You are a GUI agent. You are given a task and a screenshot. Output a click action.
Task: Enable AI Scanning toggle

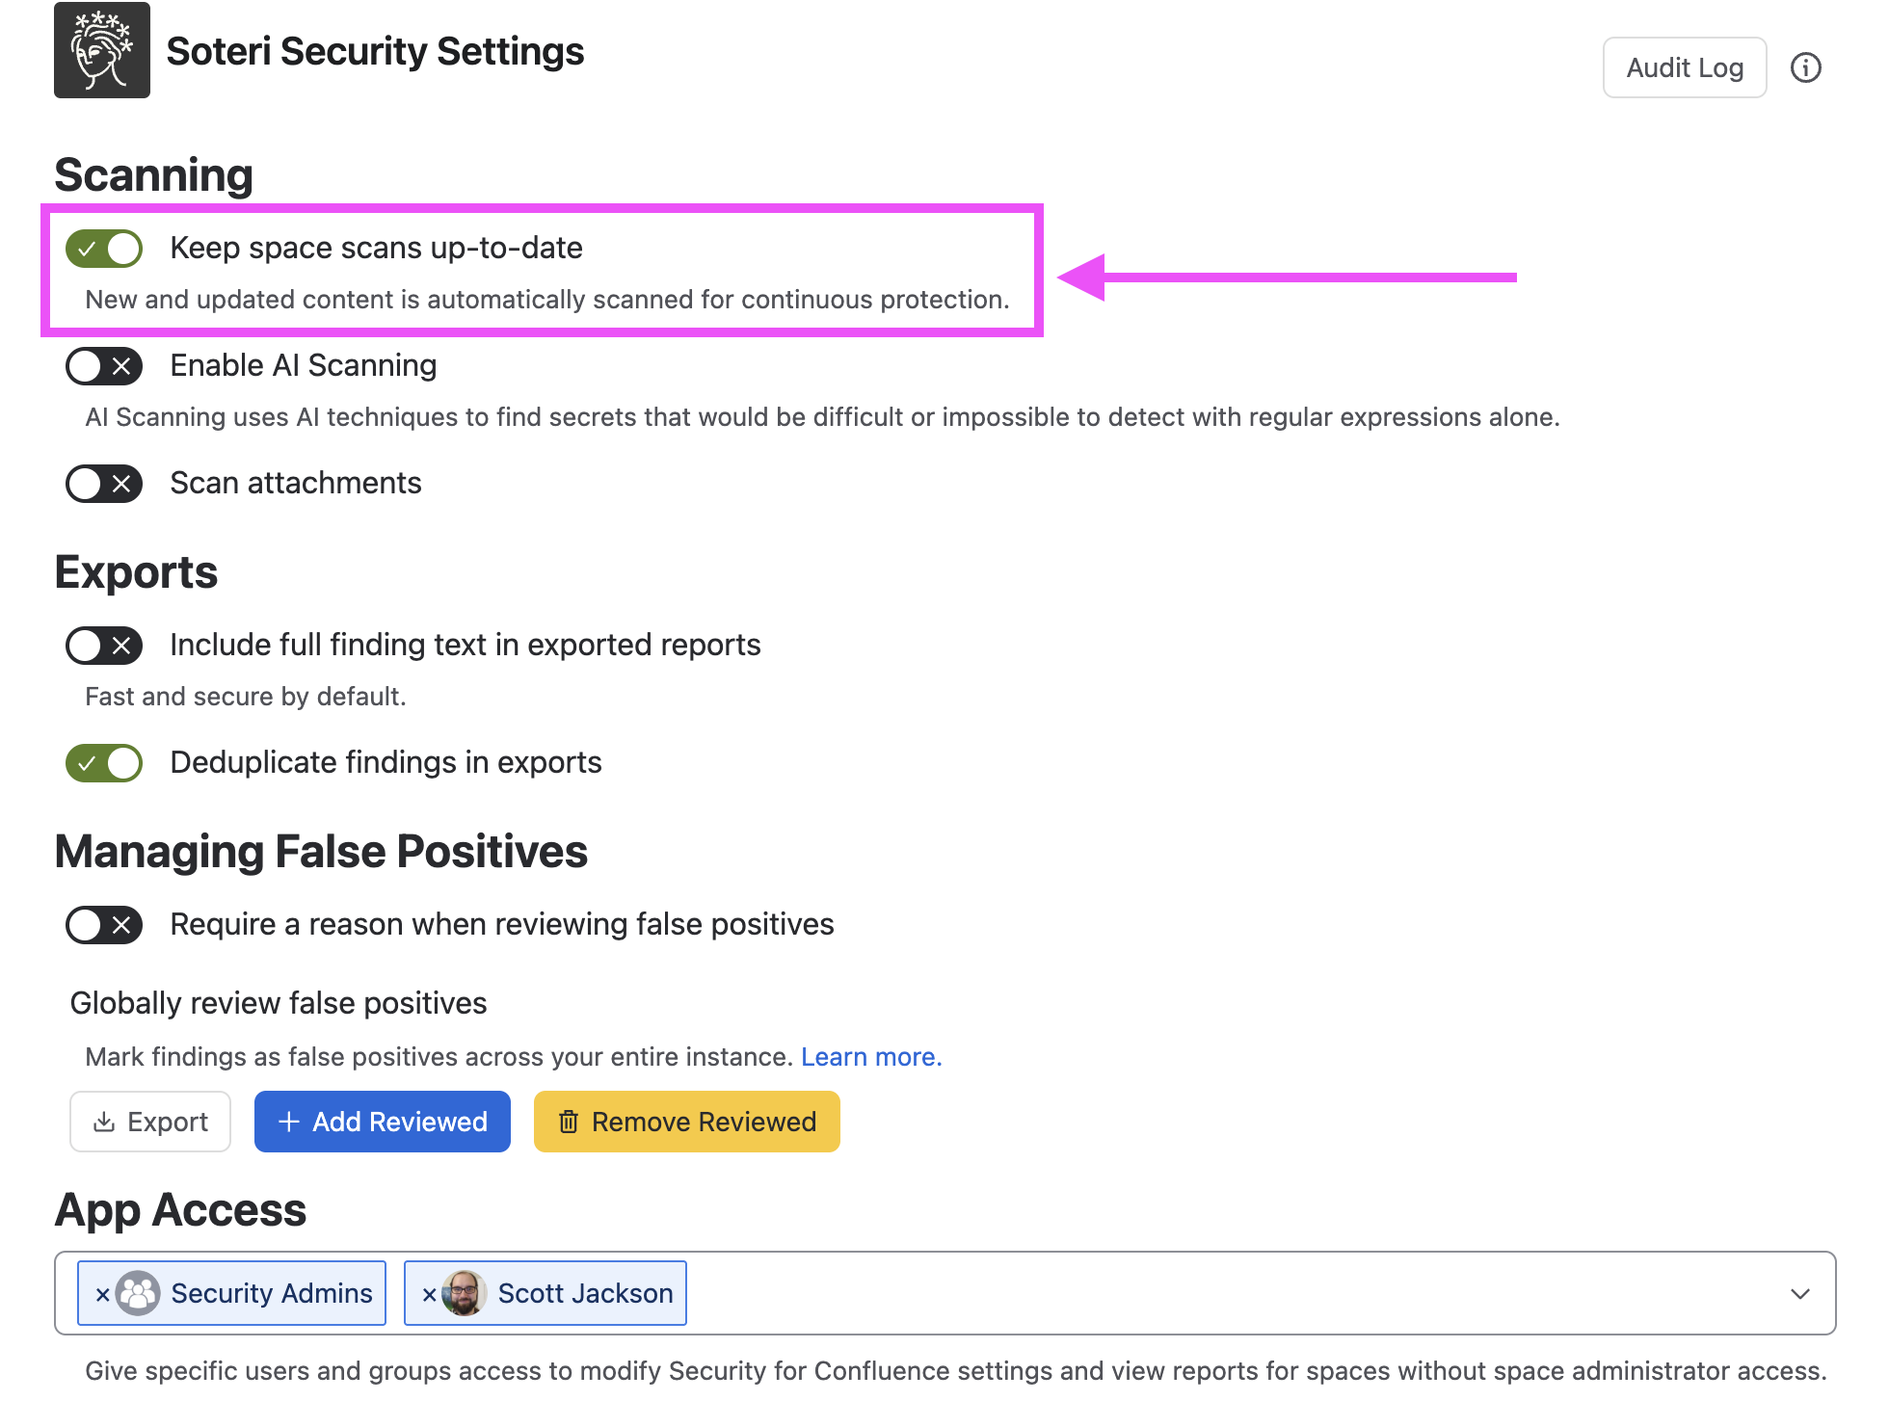[x=104, y=366]
